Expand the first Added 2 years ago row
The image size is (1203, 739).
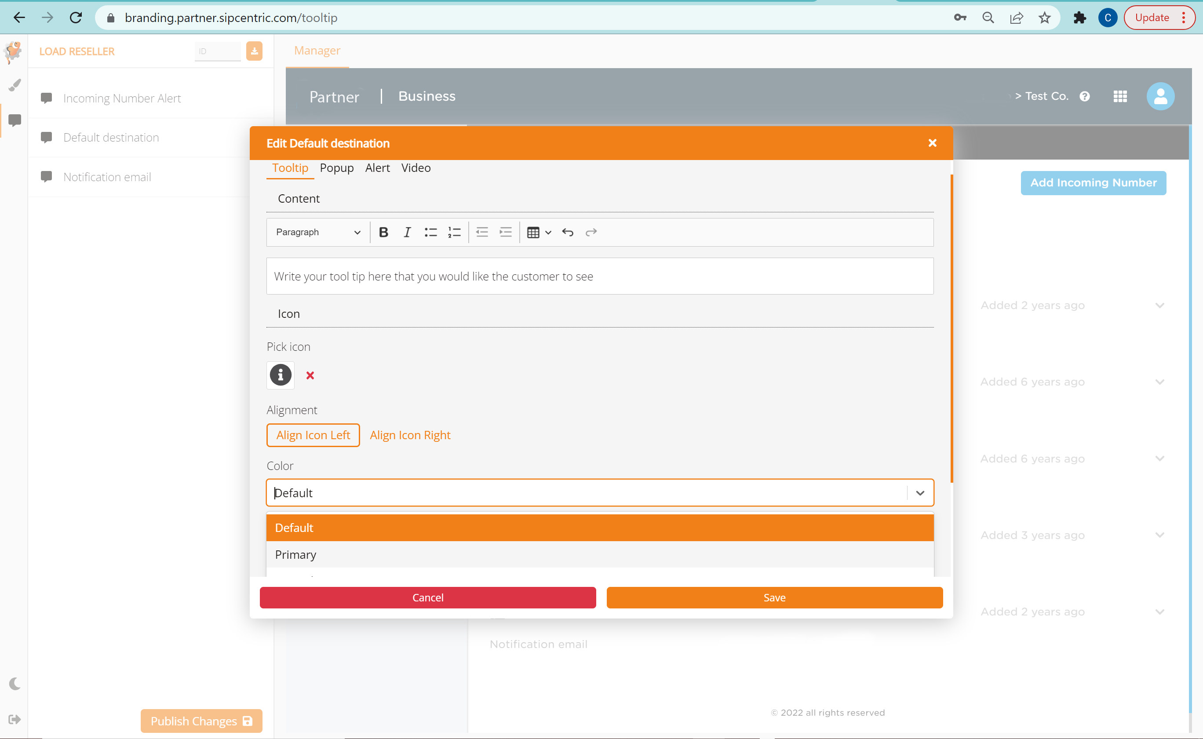(1159, 306)
